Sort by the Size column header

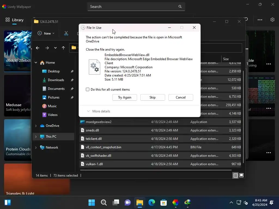[x=226, y=59]
